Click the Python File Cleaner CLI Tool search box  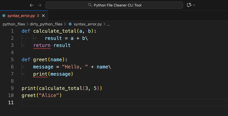point(114,5)
